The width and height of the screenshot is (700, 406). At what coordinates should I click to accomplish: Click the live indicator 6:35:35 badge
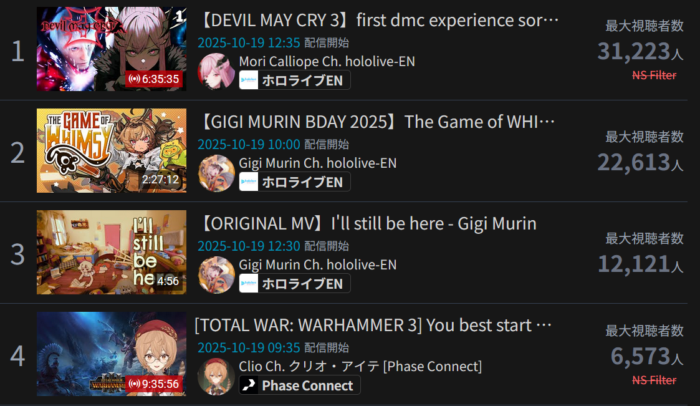point(154,79)
